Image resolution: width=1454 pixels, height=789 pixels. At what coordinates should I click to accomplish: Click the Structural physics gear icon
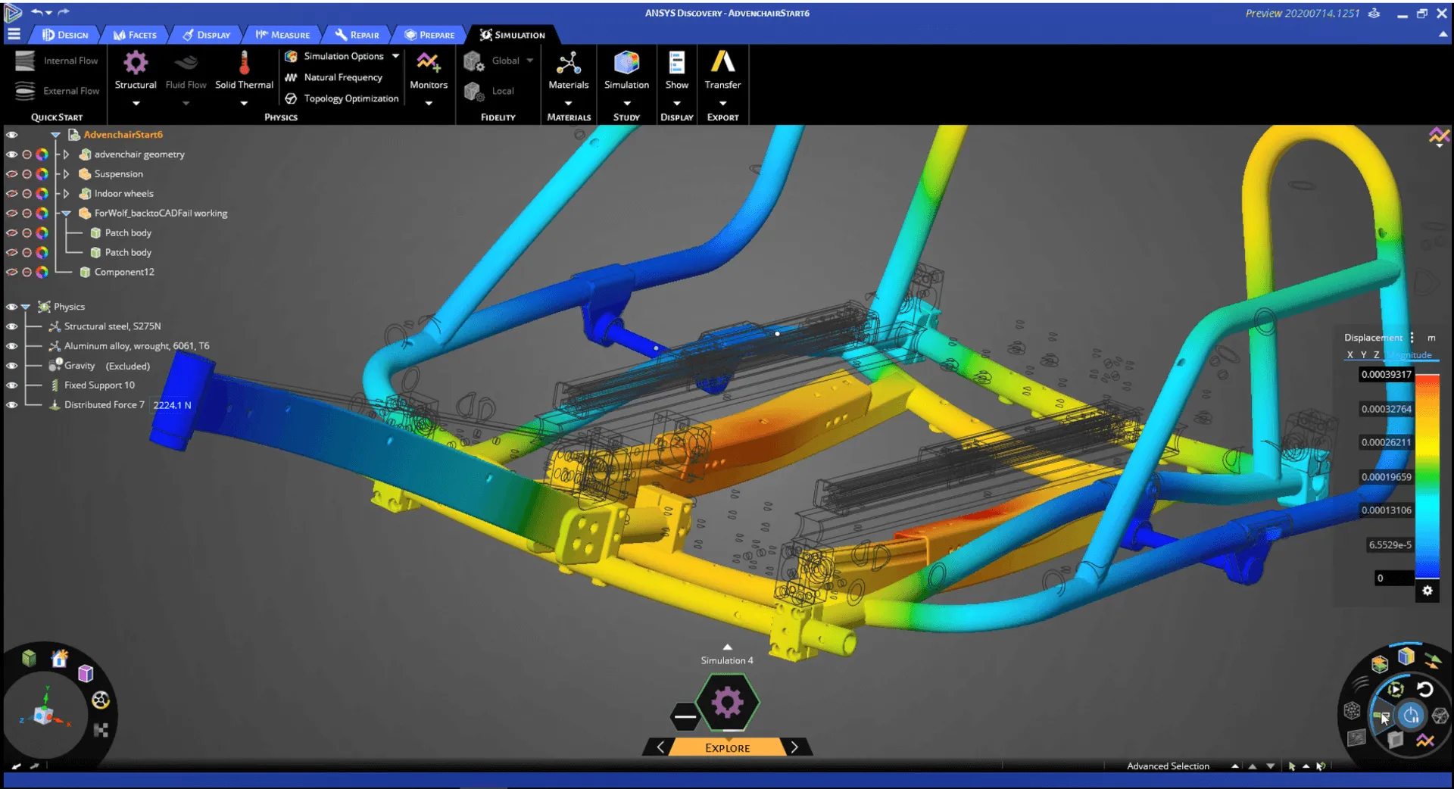click(x=136, y=63)
